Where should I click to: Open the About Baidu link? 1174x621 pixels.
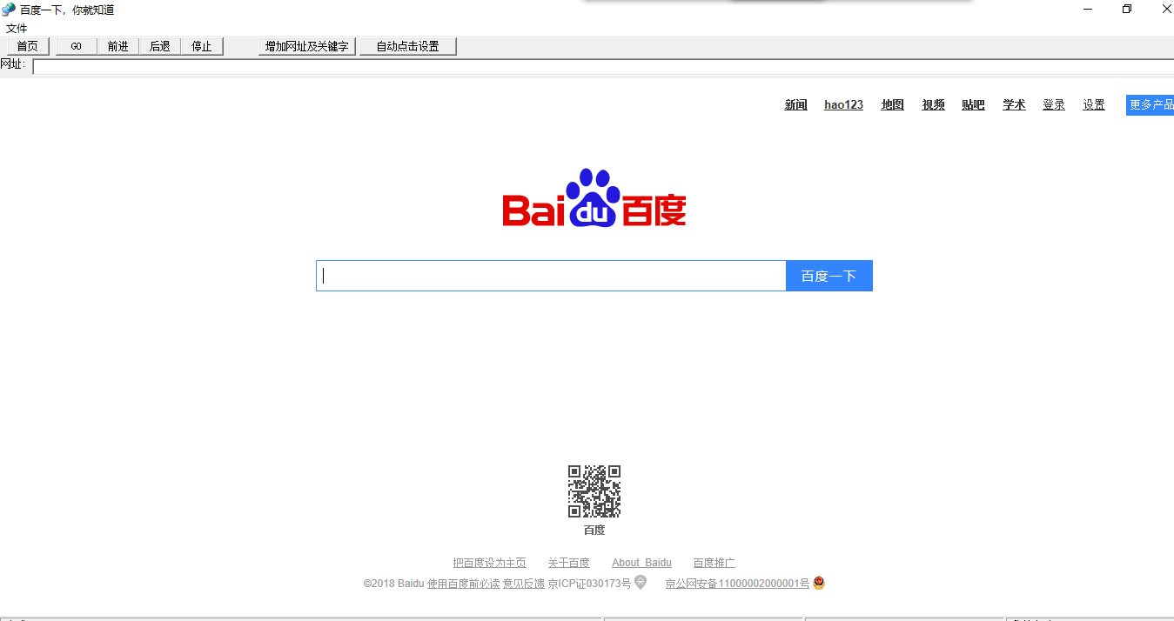click(642, 563)
